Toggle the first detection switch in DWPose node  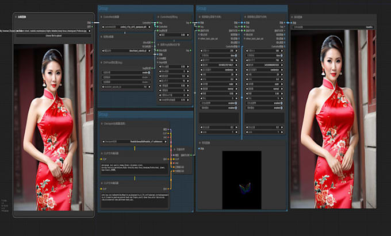(x=148, y=72)
